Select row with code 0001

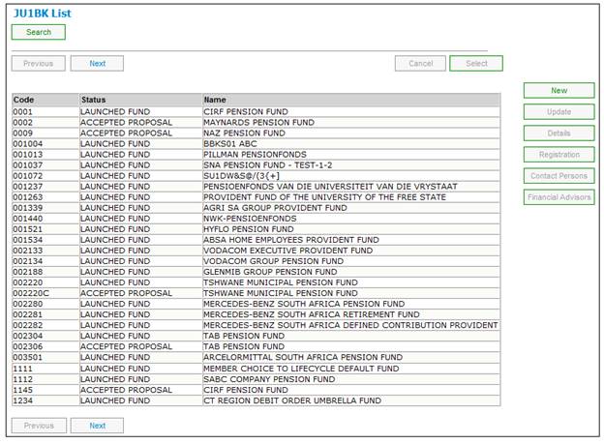257,111
